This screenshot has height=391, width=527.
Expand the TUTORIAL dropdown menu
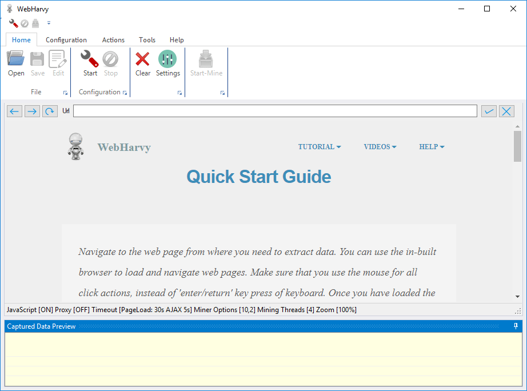tap(319, 147)
